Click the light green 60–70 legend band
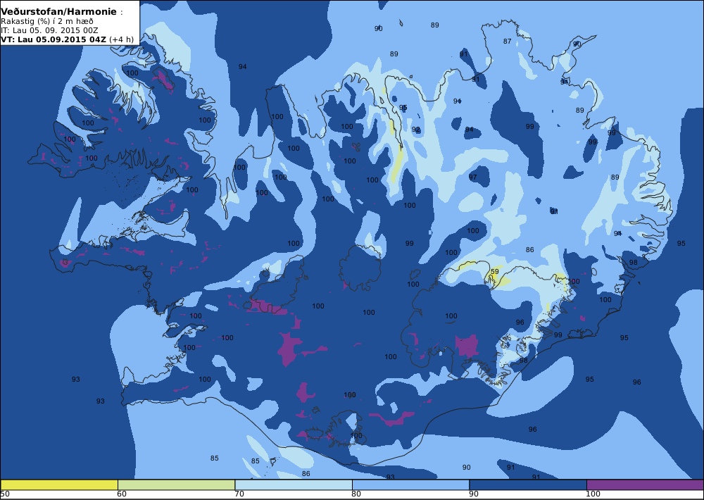 177,485
